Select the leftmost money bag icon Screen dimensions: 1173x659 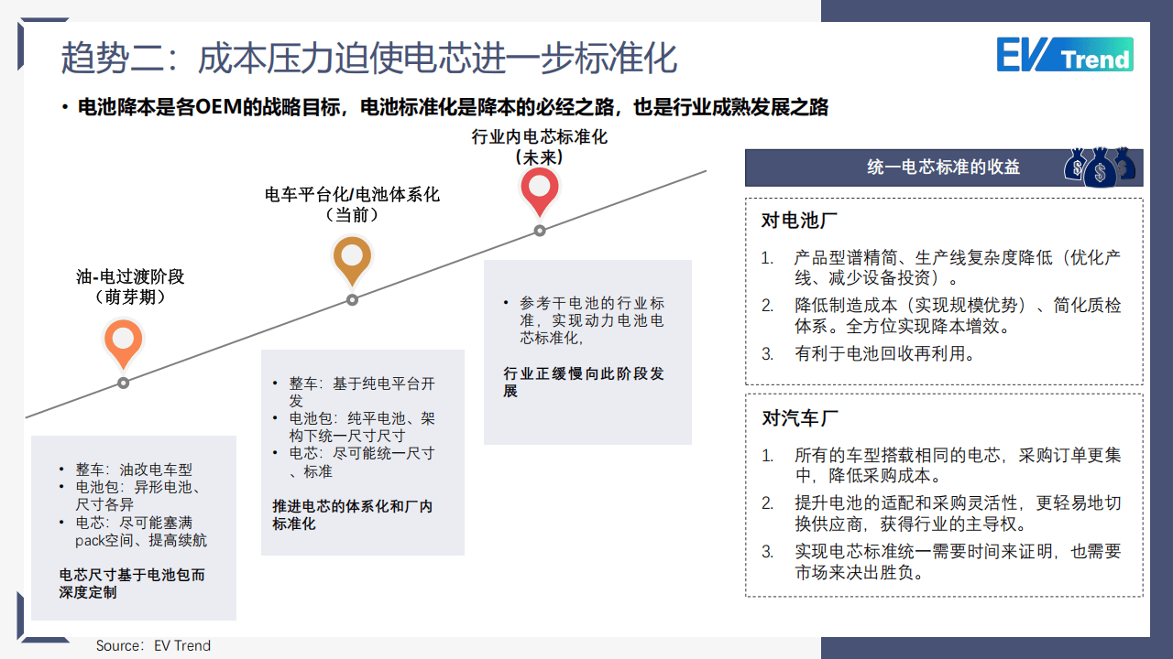1077,168
